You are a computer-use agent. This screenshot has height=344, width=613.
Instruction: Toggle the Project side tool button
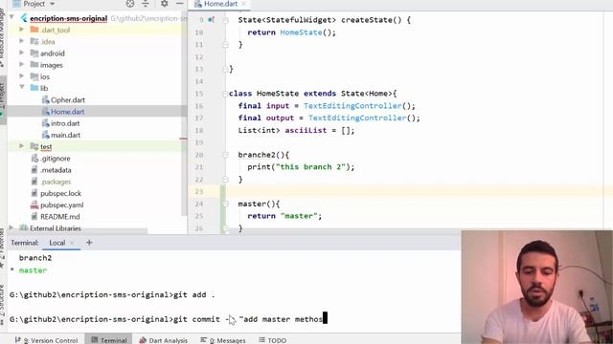pyautogui.click(x=3, y=100)
